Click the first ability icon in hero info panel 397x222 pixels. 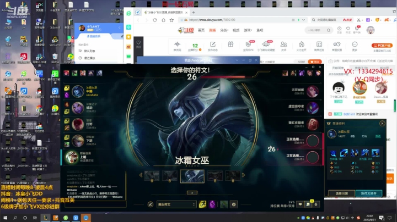coord(333,153)
